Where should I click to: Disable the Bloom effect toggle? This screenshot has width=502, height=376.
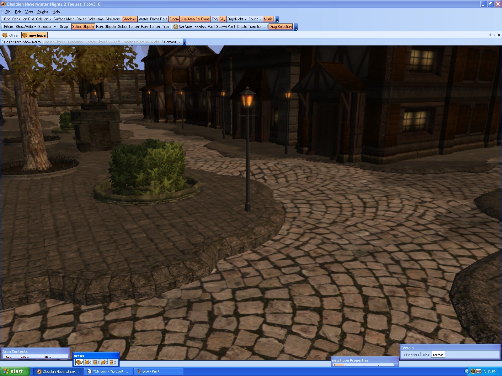click(x=174, y=19)
